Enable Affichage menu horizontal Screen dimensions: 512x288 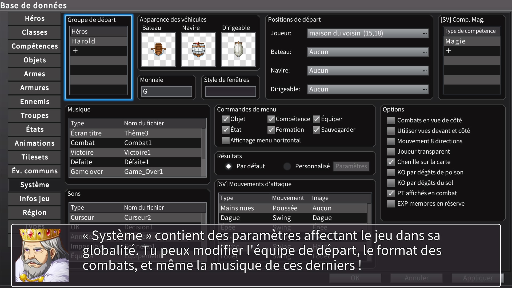tap(226, 140)
